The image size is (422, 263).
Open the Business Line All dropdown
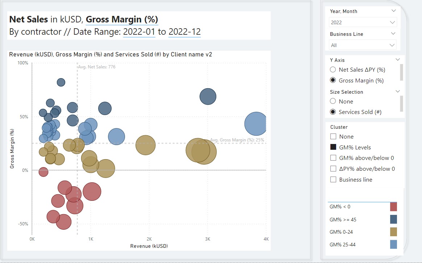363,45
